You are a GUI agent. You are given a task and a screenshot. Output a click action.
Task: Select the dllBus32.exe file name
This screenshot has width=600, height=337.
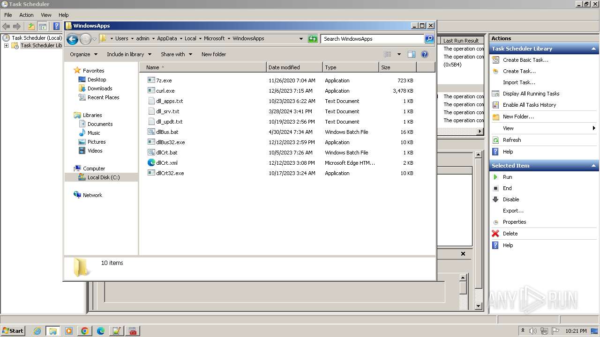click(171, 142)
